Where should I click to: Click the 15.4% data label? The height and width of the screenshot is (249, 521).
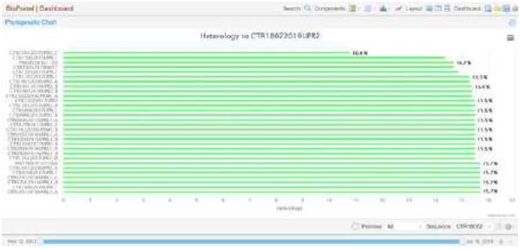(483, 87)
